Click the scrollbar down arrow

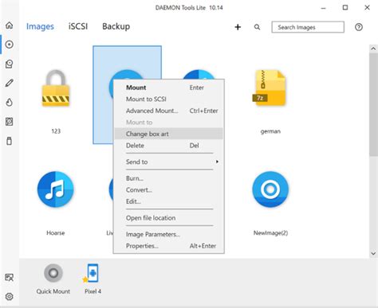point(373,253)
